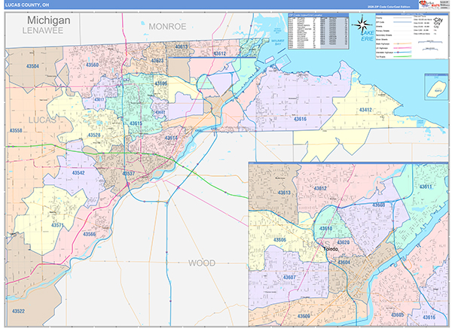This screenshot has width=452, height=328.
Task: Open the ZIP Code Index/Grid Locator table
Action: 317,29
